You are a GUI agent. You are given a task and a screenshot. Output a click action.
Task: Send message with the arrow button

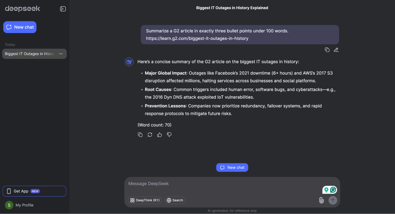[x=333, y=200]
